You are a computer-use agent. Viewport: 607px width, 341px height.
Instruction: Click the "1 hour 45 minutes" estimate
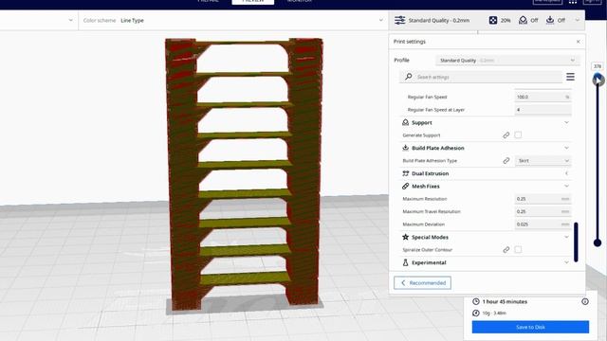[505, 301]
